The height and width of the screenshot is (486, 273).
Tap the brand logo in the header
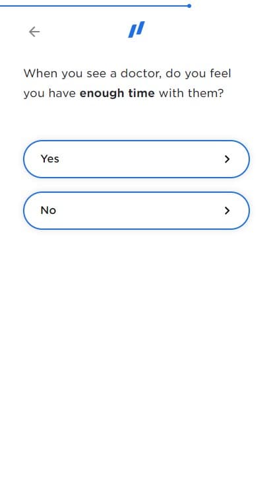(136, 30)
